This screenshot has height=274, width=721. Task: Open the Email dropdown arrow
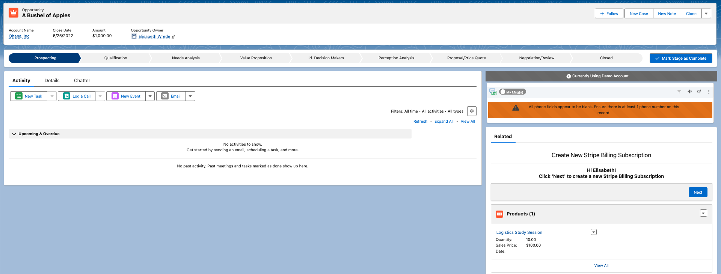point(190,96)
